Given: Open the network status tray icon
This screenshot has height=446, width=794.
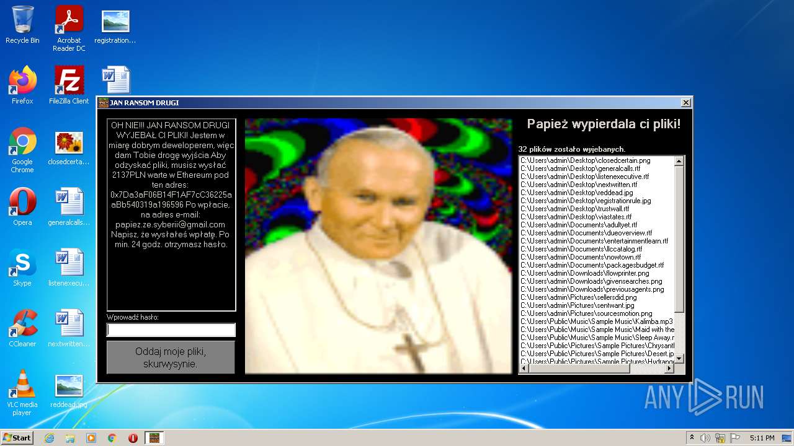Looking at the screenshot, I should tap(720, 438).
